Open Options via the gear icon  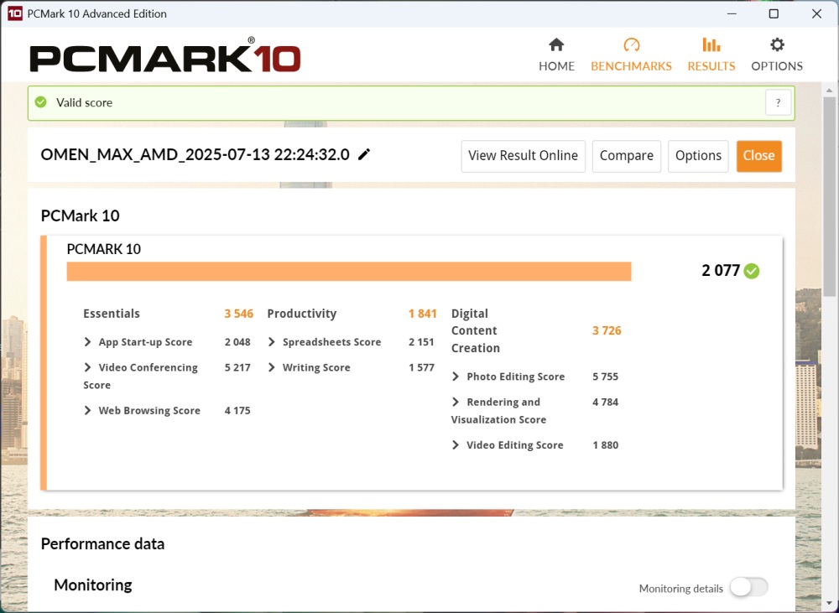click(x=777, y=45)
